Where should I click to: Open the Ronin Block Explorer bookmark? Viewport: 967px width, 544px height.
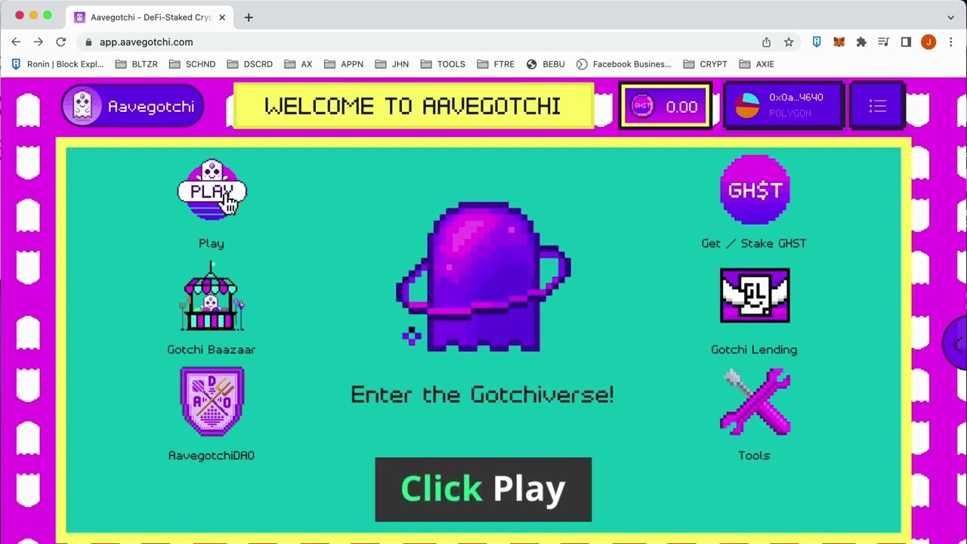[57, 64]
